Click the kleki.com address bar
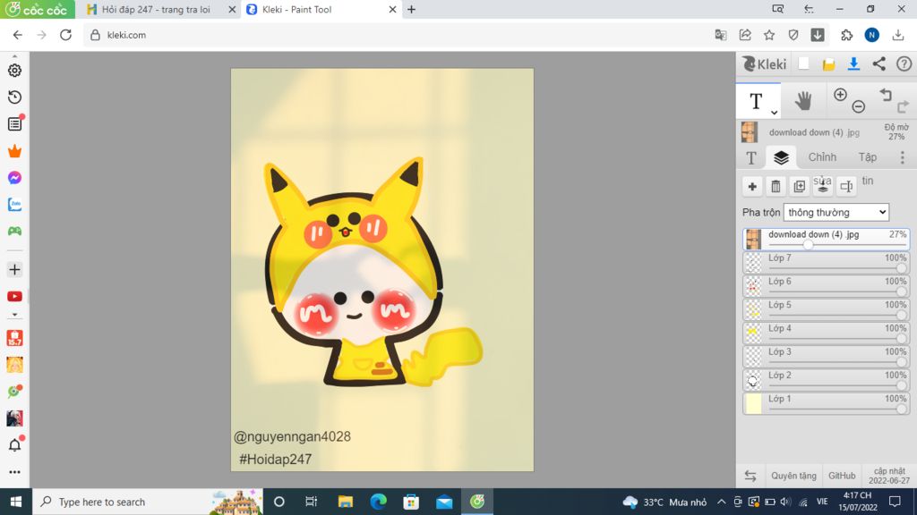This screenshot has width=917, height=515. pyautogui.click(x=398, y=35)
